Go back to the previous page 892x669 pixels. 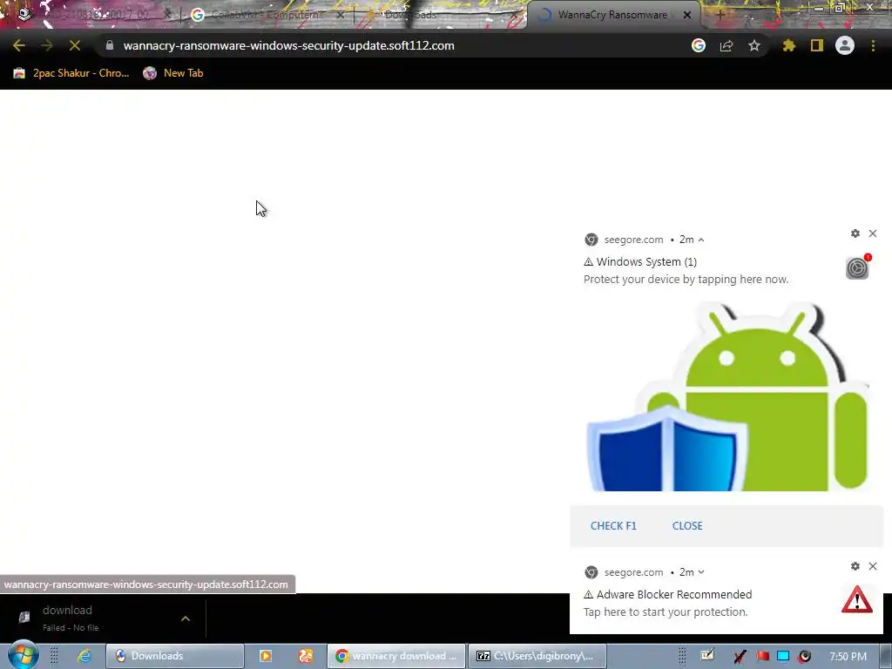coord(19,45)
